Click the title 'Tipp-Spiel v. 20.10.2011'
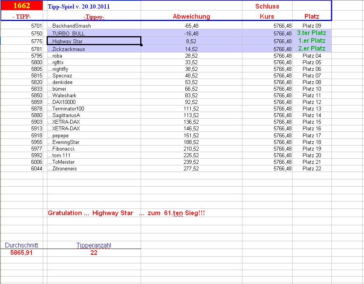Viewport: 364px width, 284px height. pyautogui.click(x=79, y=7)
